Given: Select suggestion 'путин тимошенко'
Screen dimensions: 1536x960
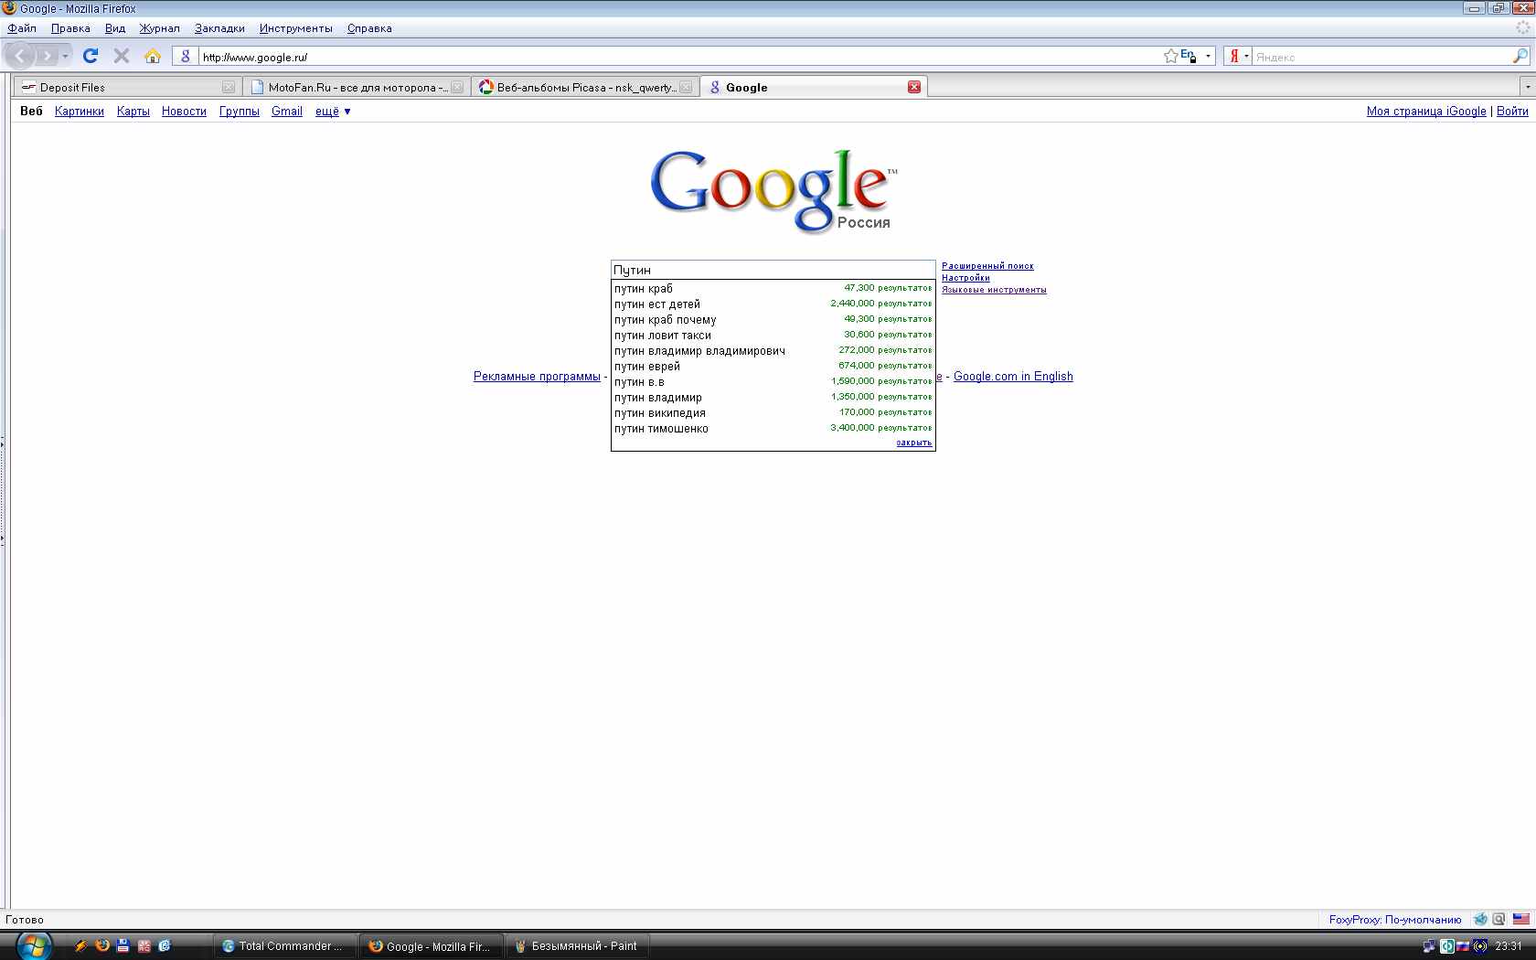Looking at the screenshot, I should [773, 429].
